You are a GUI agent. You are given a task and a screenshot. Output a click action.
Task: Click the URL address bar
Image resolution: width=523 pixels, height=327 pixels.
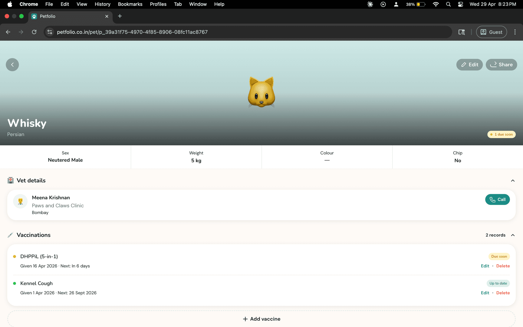click(248, 32)
